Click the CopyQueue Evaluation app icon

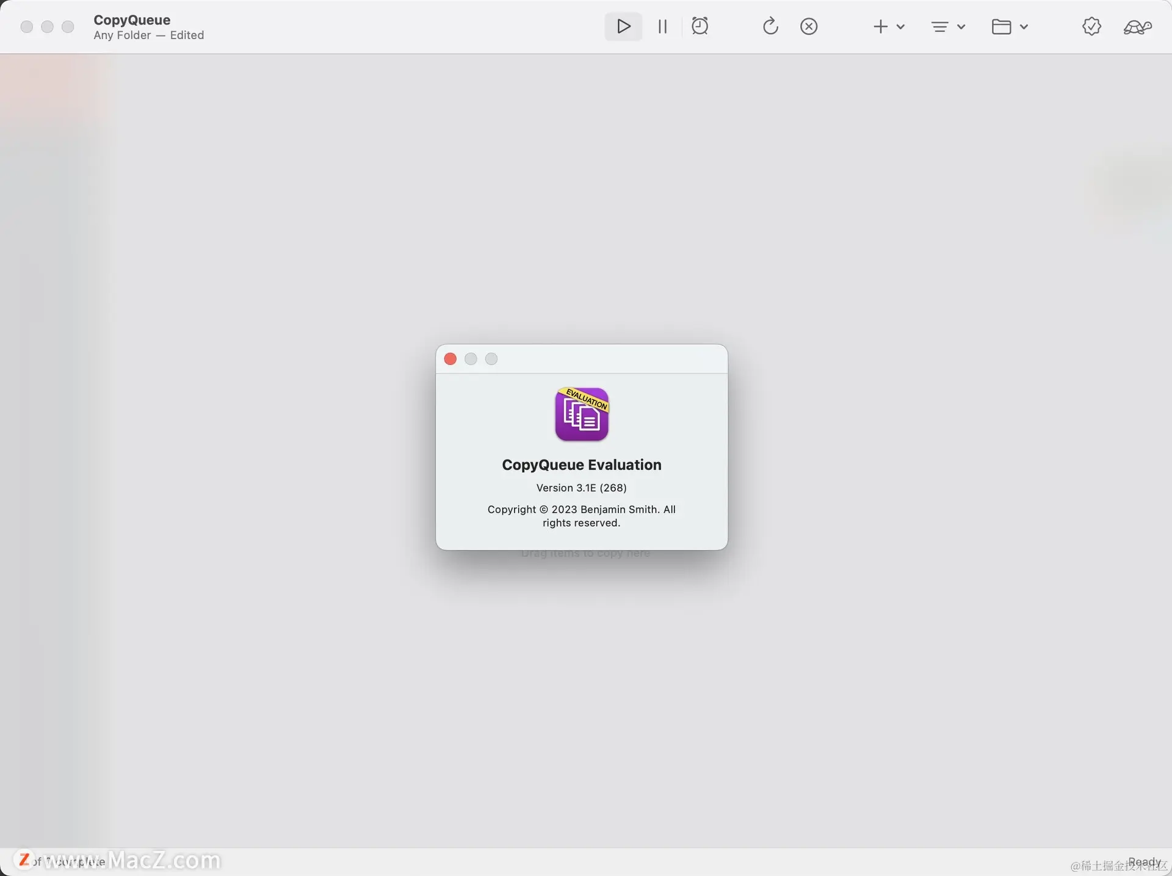click(582, 414)
